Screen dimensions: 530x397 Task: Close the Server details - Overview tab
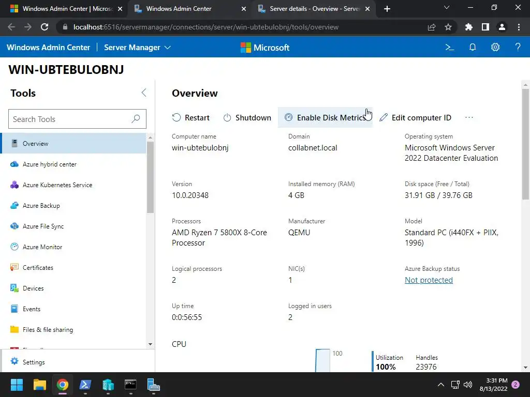pos(367,9)
